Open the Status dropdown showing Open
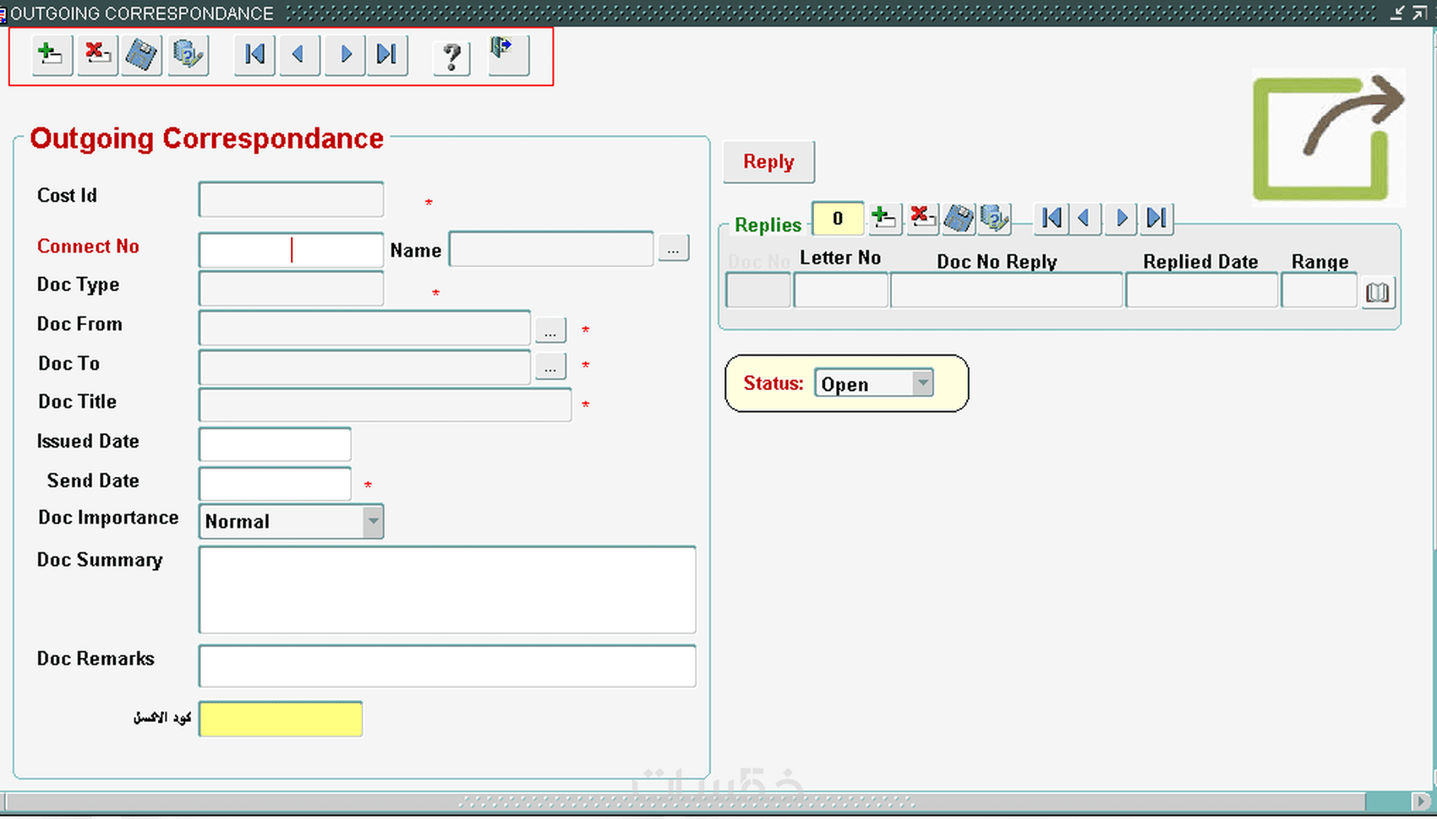Viewport: 1437px width, 819px height. click(x=922, y=382)
